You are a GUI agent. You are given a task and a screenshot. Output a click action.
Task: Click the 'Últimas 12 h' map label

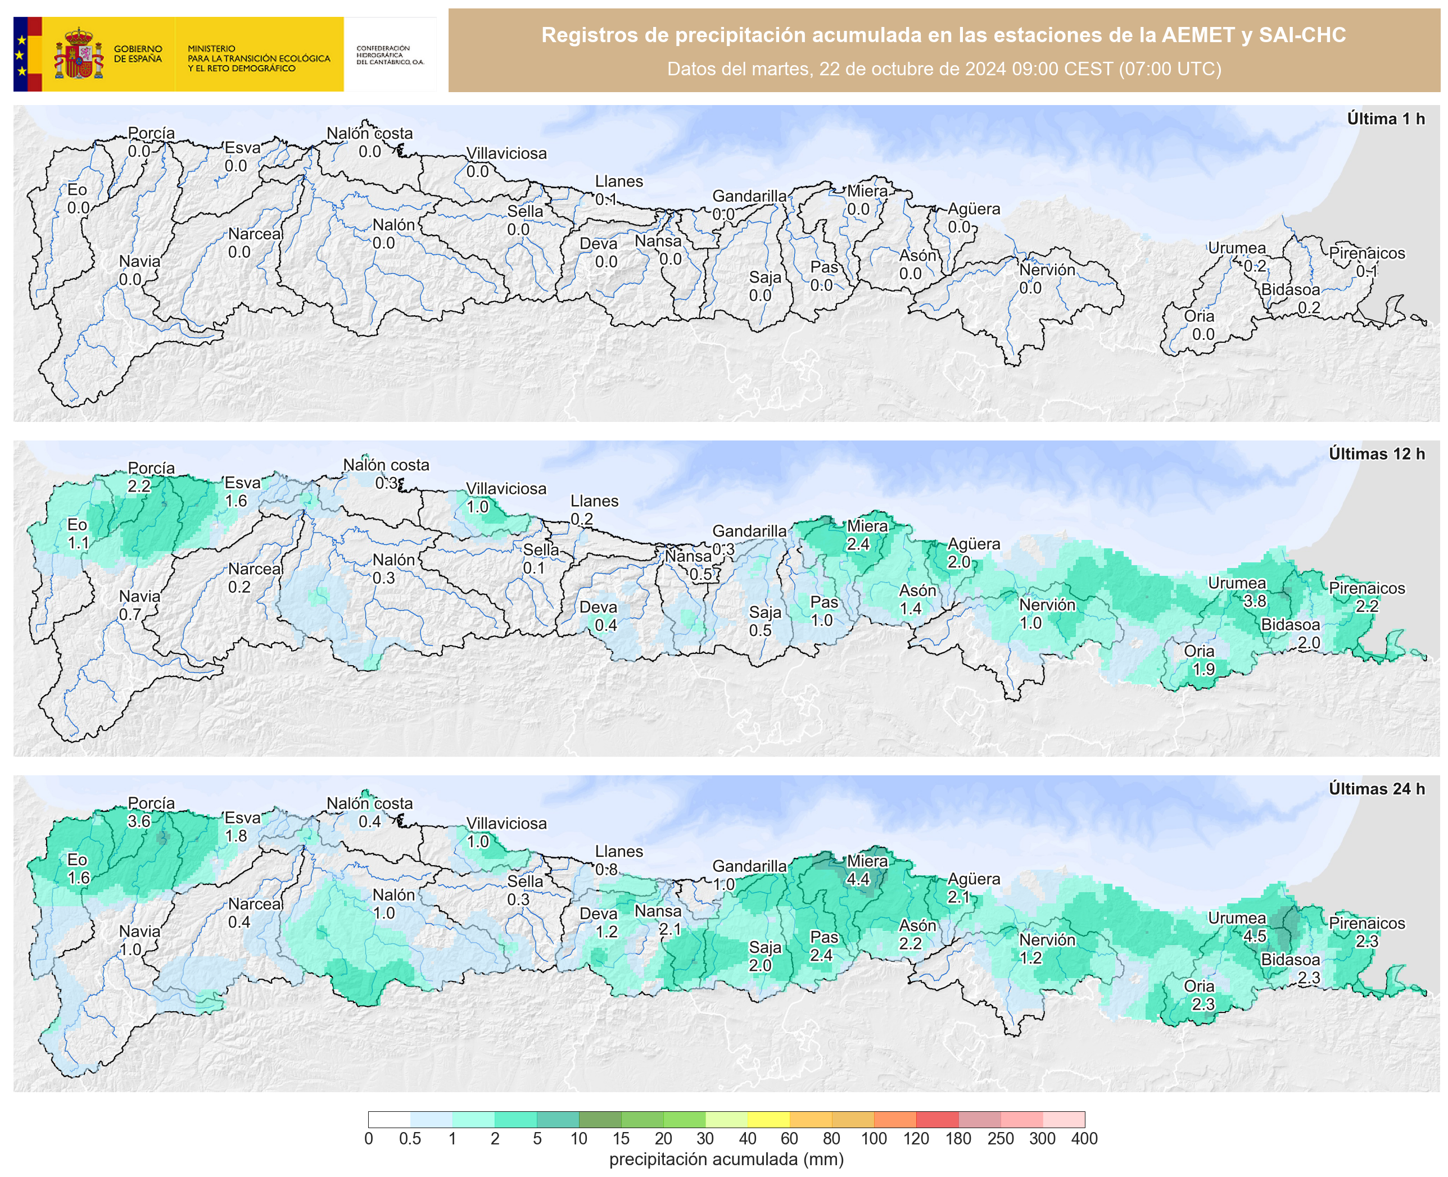pos(1376,453)
